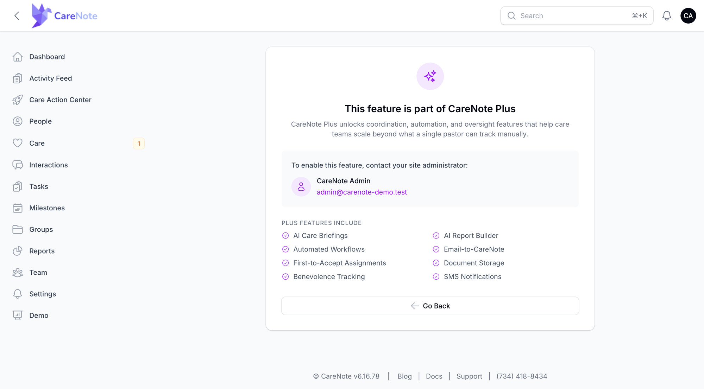Open the Support footer link
The height and width of the screenshot is (389, 704).
469,376
